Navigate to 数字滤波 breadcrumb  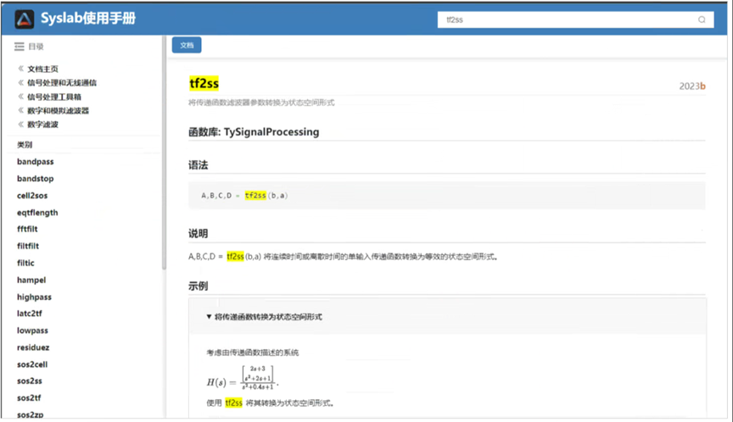point(42,125)
